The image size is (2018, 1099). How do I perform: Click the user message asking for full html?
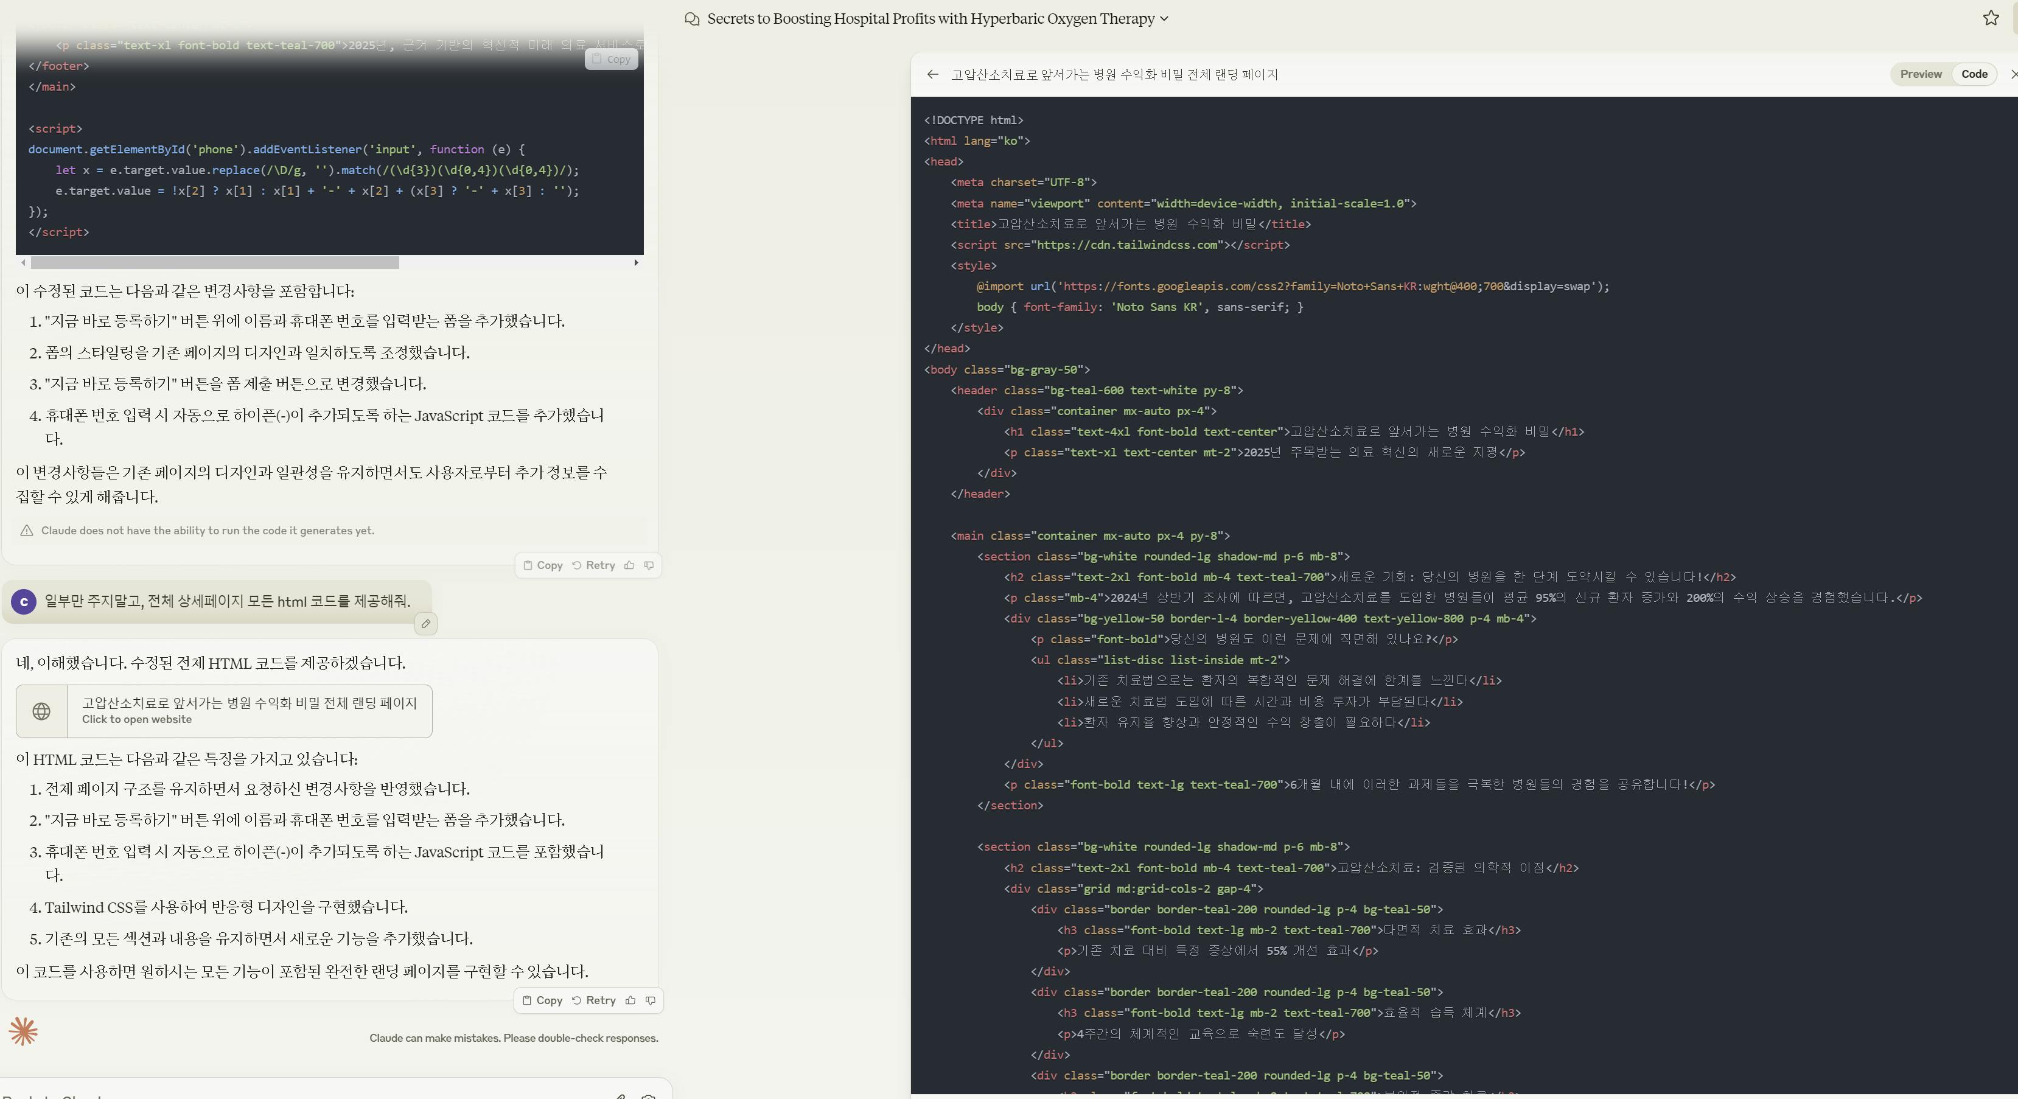coord(227,602)
